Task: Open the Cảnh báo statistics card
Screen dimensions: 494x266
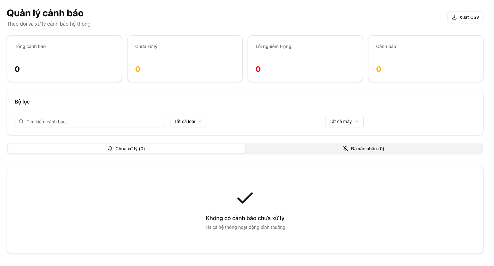Action: tap(426, 59)
